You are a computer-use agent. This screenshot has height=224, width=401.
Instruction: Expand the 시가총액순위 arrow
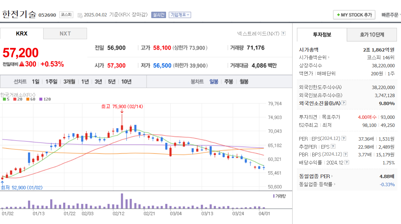pyautogui.click(x=329, y=58)
